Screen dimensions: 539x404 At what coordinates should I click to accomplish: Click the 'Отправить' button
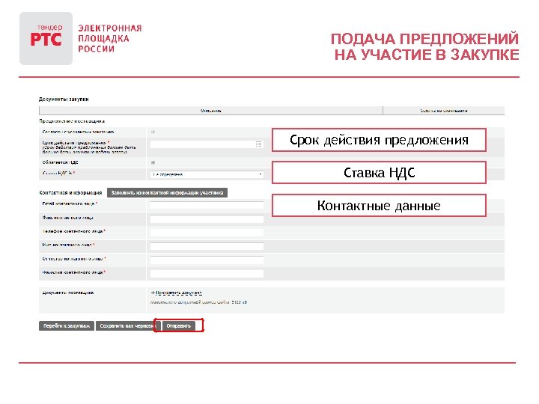click(x=178, y=325)
